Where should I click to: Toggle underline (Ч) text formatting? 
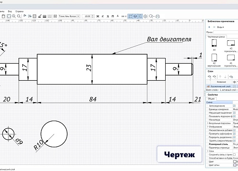point(108,16)
